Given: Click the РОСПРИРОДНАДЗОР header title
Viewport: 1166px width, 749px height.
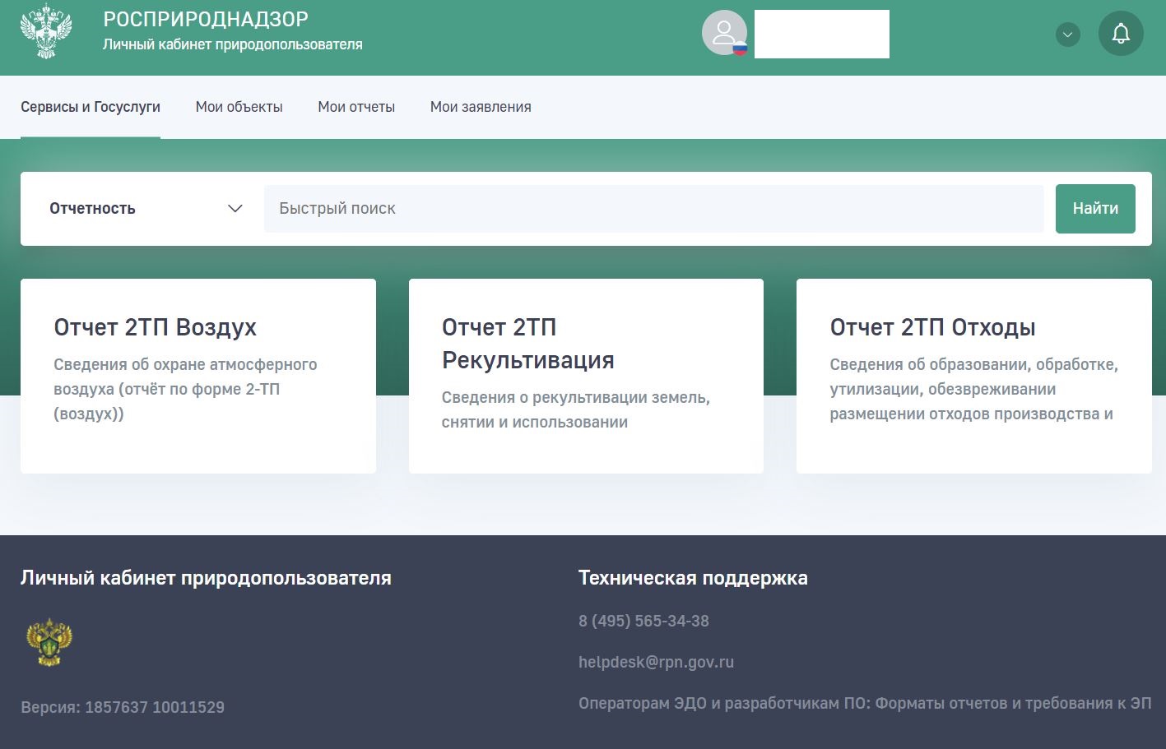Looking at the screenshot, I should pyautogui.click(x=206, y=19).
